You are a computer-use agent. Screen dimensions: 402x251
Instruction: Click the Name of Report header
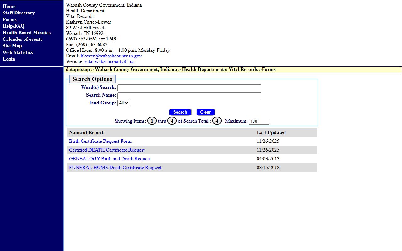(86, 132)
